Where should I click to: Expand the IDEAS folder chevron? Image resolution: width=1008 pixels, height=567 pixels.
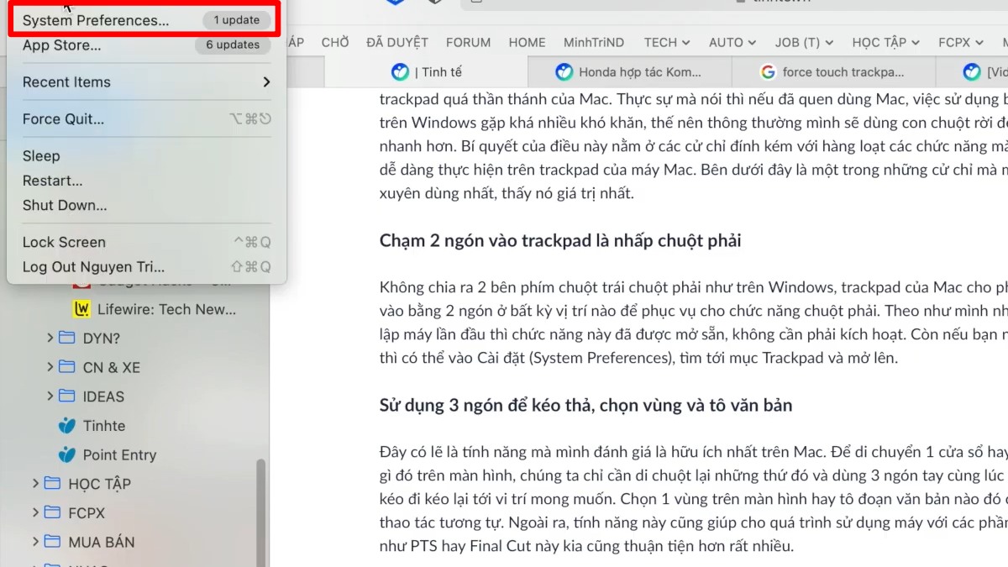click(50, 396)
